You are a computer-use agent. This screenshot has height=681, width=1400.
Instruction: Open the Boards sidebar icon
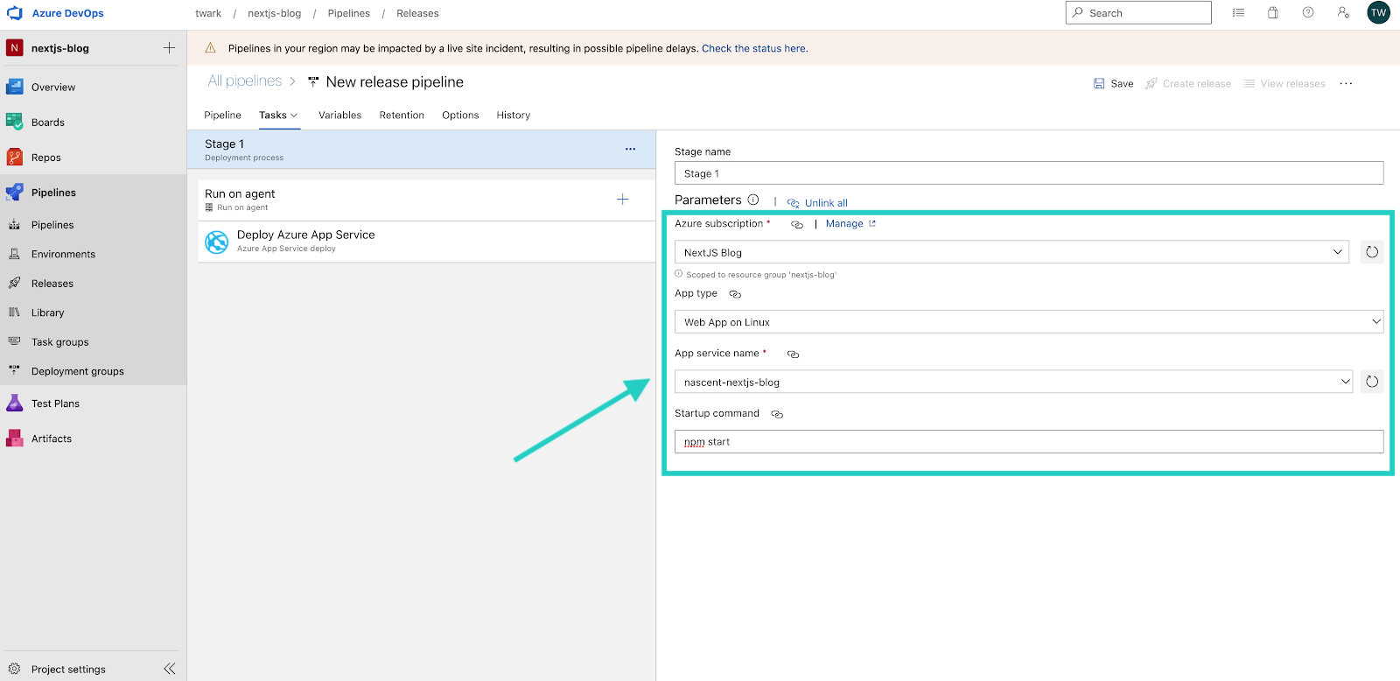pyautogui.click(x=15, y=122)
